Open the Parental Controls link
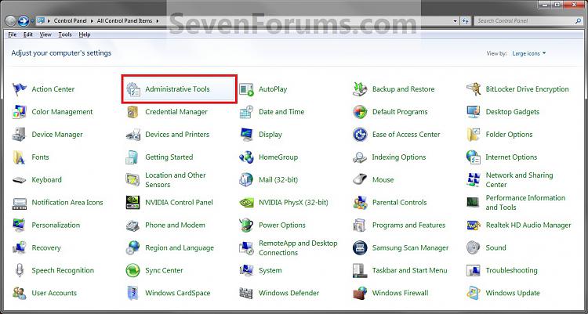Image resolution: width=588 pixels, height=314 pixels. [x=399, y=203]
